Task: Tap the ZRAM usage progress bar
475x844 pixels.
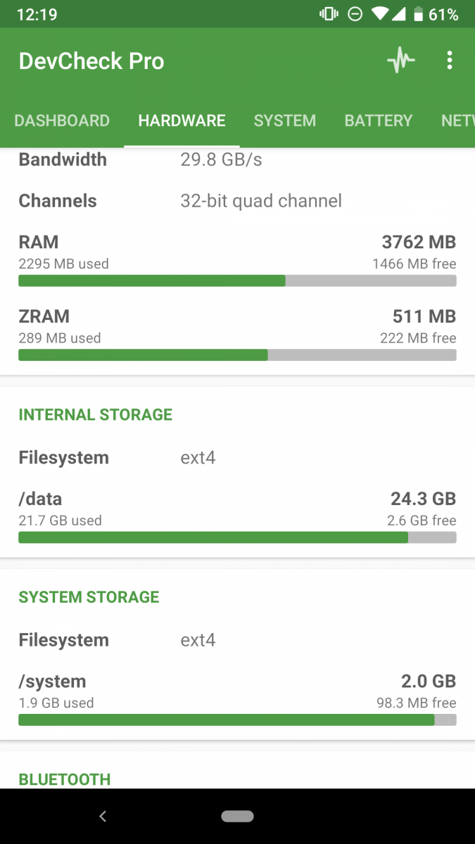Action: point(237,355)
